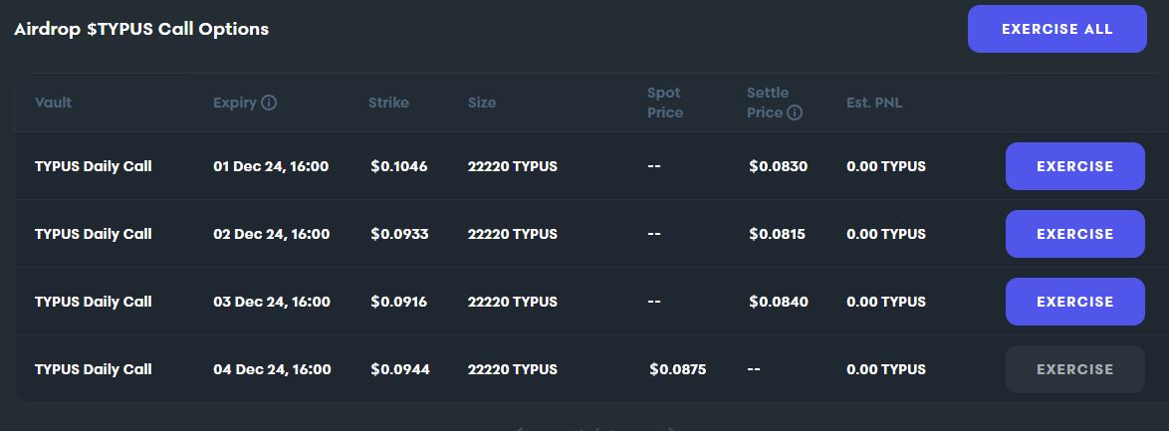
Task: Click the $0.0830 settle price value
Action: (x=778, y=166)
